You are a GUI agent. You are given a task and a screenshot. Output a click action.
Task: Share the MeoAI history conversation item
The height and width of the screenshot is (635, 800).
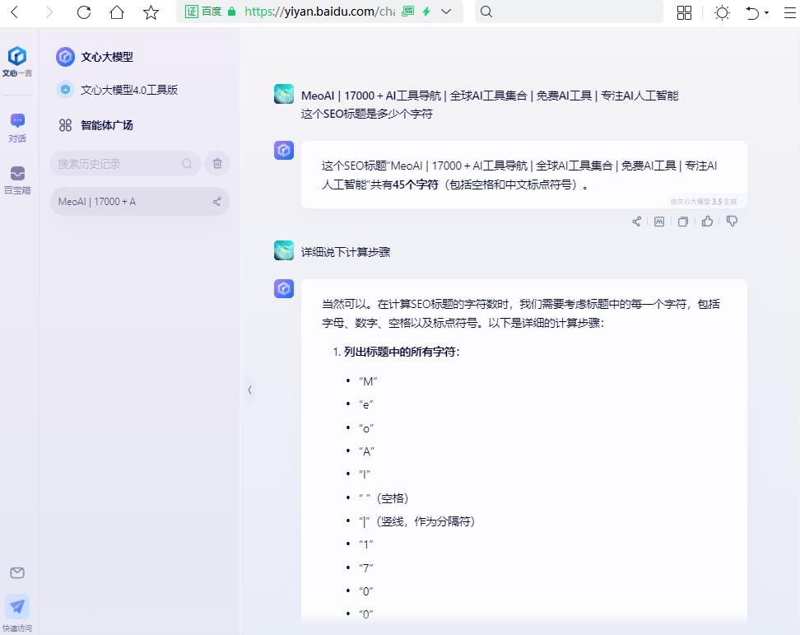coord(216,202)
